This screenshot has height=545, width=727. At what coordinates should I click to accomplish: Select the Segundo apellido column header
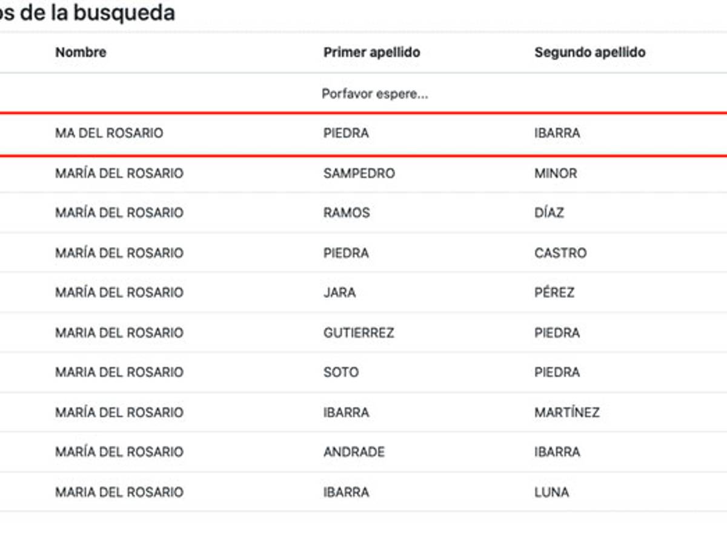point(589,52)
